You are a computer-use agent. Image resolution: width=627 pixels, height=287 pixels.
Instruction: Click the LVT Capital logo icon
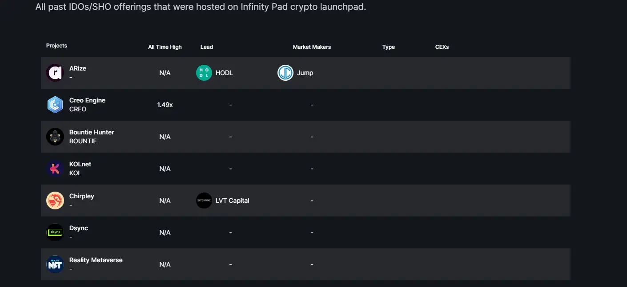(204, 201)
